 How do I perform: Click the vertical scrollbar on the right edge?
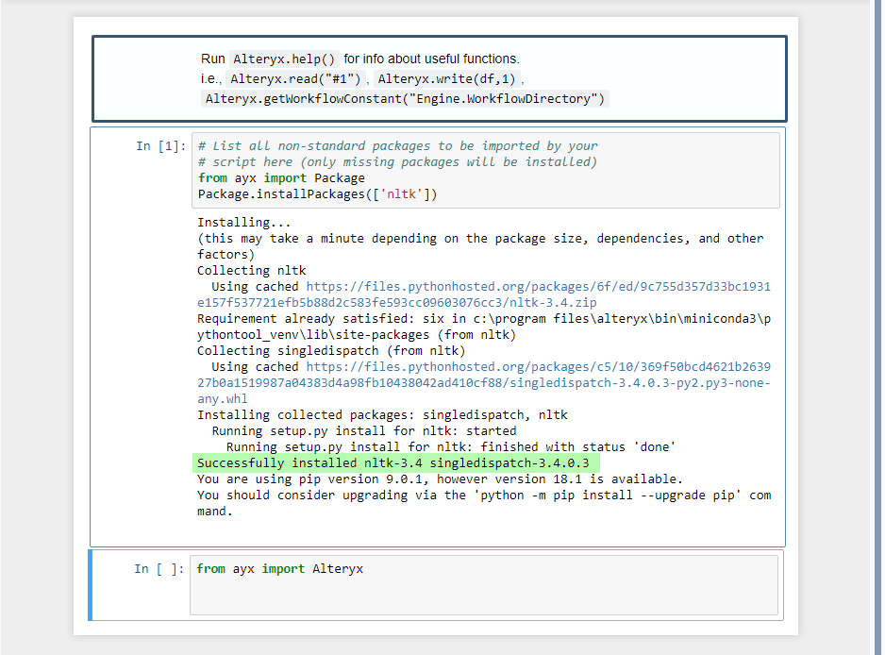click(877, 327)
